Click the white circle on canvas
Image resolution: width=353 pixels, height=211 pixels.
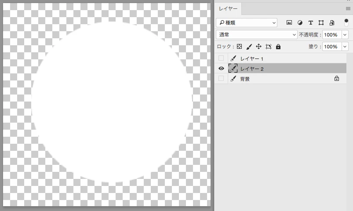click(112, 102)
